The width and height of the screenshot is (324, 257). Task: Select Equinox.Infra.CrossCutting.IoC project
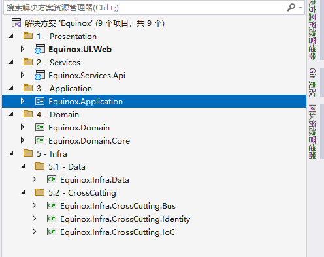click(118, 232)
